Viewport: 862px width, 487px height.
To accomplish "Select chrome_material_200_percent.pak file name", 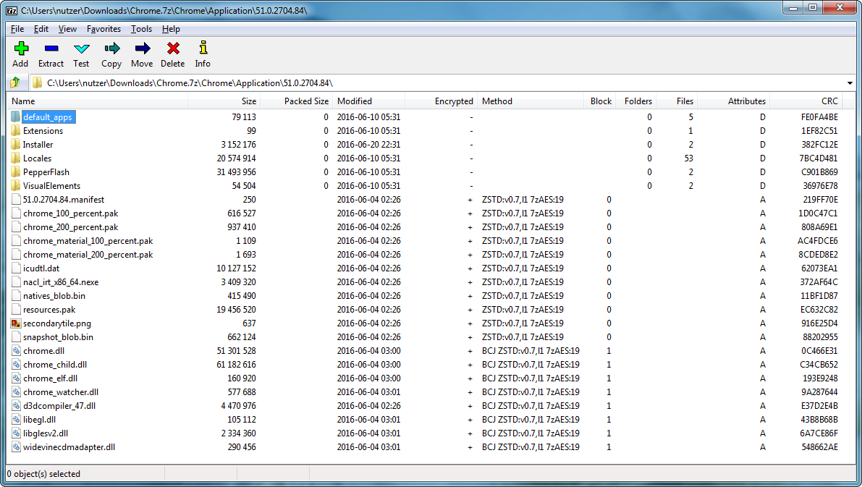I will pyautogui.click(x=88, y=255).
